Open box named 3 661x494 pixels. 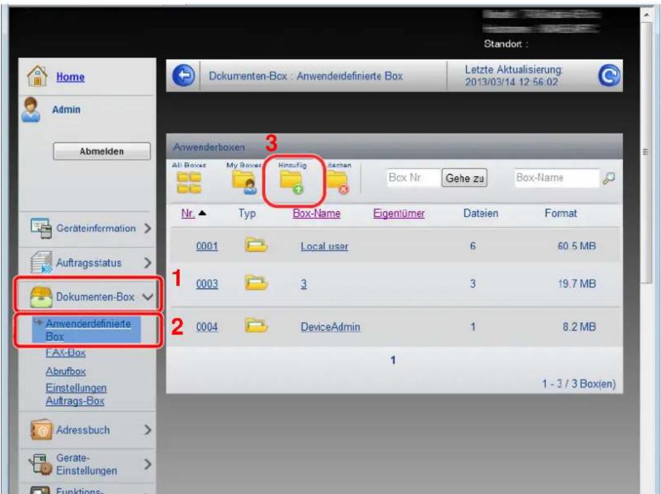[x=304, y=284]
